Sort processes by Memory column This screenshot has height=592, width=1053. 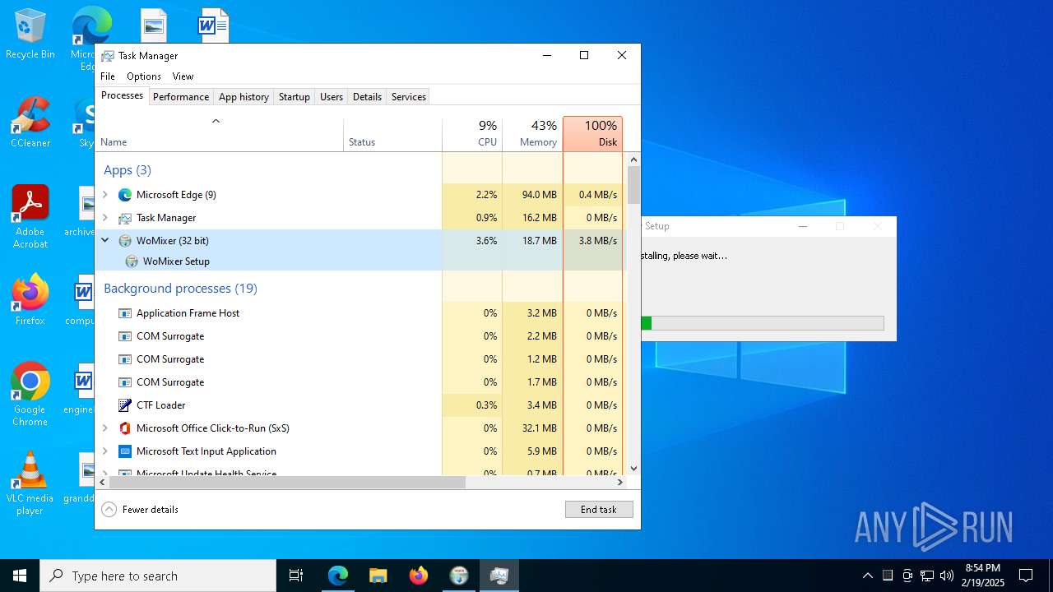pyautogui.click(x=532, y=134)
